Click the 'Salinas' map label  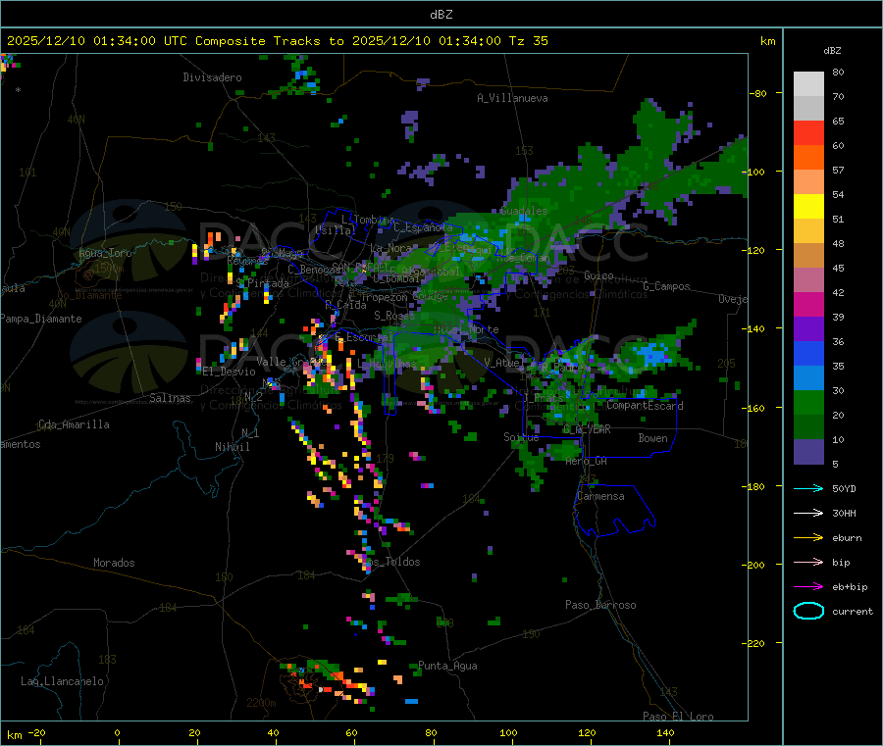170,398
